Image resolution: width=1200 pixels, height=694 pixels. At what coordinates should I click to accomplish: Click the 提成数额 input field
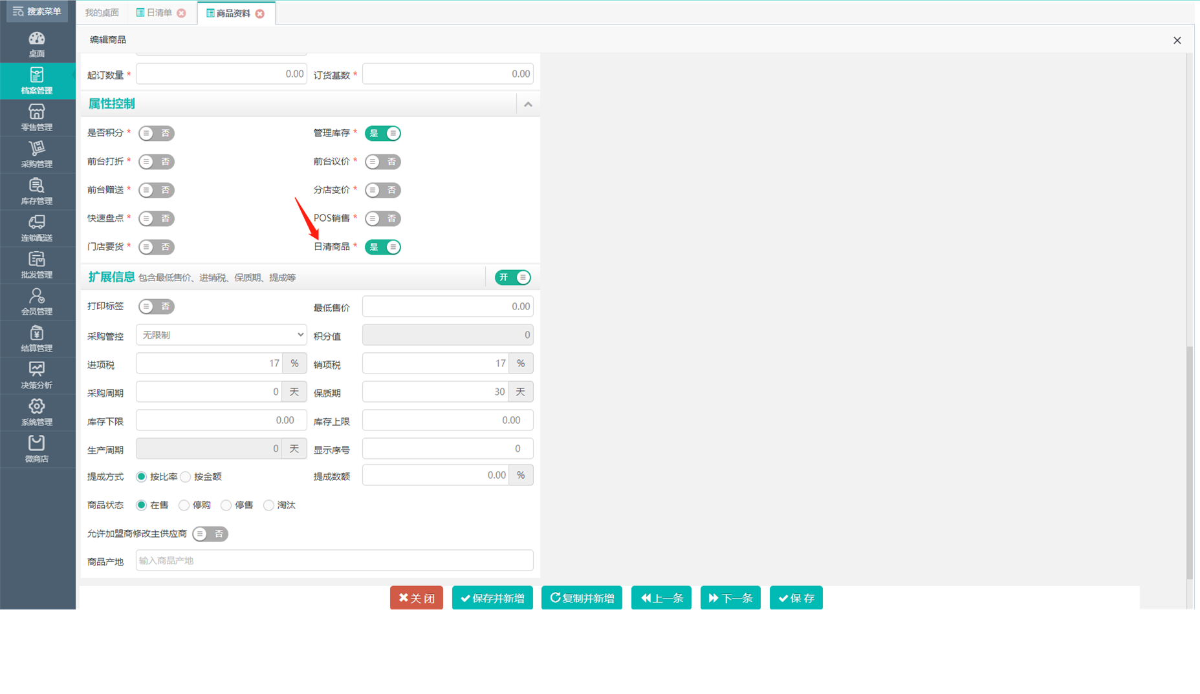click(436, 475)
